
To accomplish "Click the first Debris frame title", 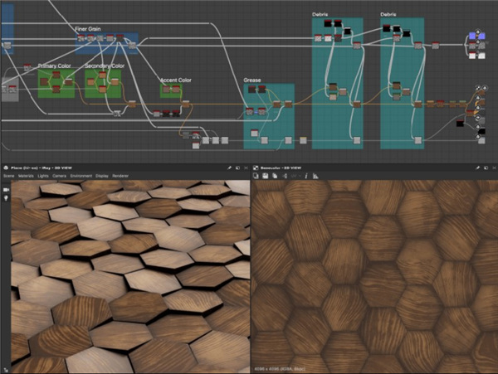I will click(x=320, y=14).
